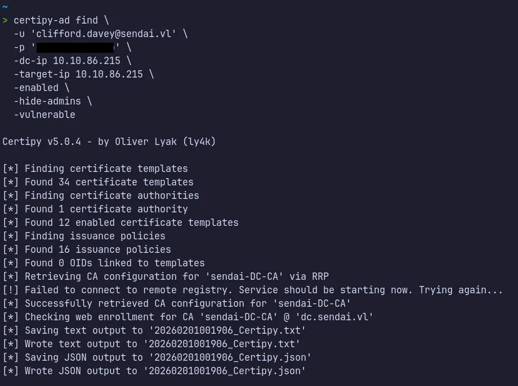Viewport: 518px width, 386px height.
Task: Click the '20260201001906_Certipy.json' filename on the last line
Action: (x=224, y=371)
